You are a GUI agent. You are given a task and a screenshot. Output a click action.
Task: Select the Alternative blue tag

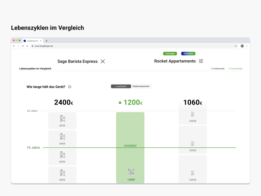click(x=188, y=53)
